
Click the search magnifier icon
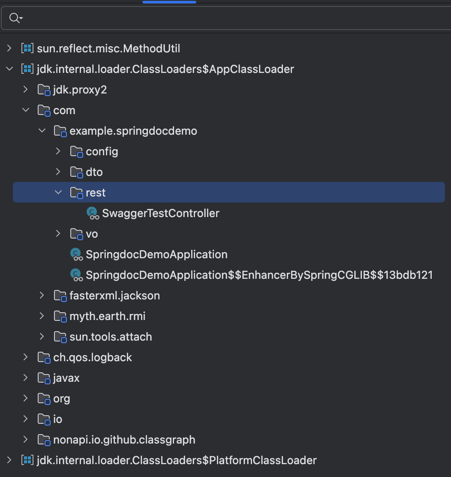15,18
